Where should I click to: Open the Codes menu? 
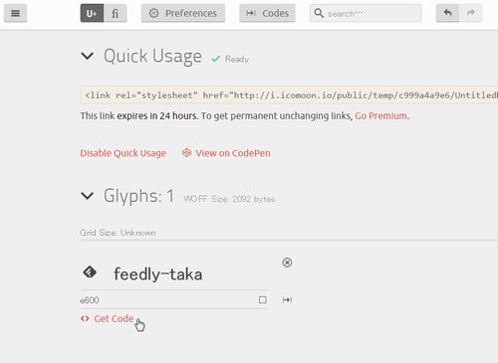tap(267, 13)
